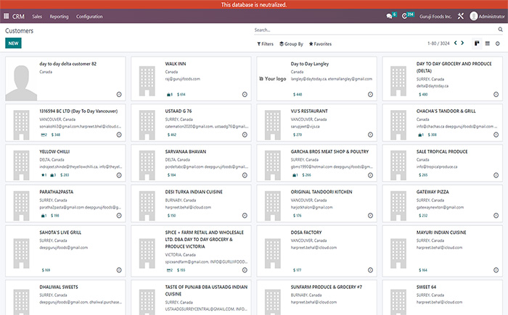
Task: Open activity clock on GATEWAY PIZZA card
Action: tap(496, 216)
